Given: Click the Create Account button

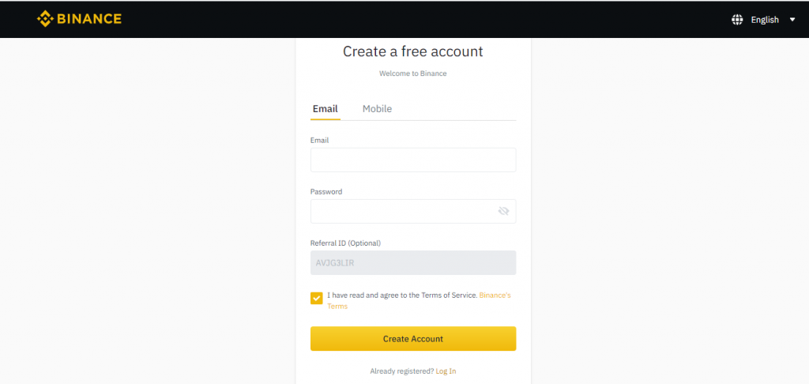Looking at the screenshot, I should (x=413, y=339).
